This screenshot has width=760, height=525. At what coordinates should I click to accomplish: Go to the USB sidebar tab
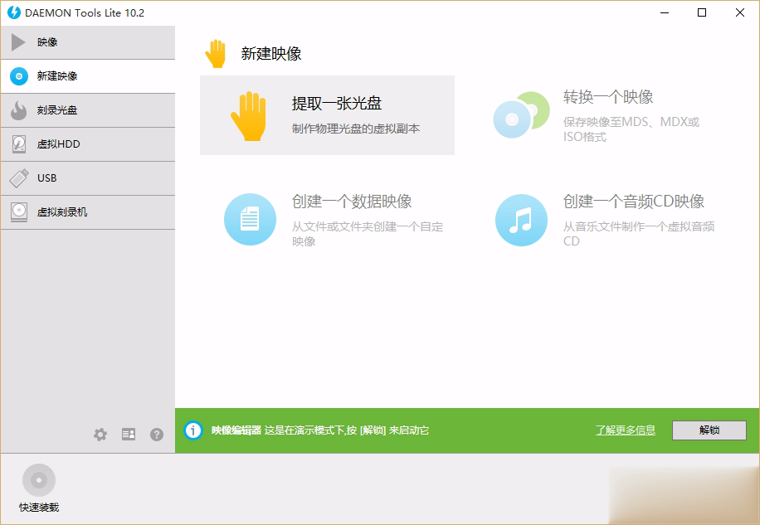pyautogui.click(x=88, y=178)
